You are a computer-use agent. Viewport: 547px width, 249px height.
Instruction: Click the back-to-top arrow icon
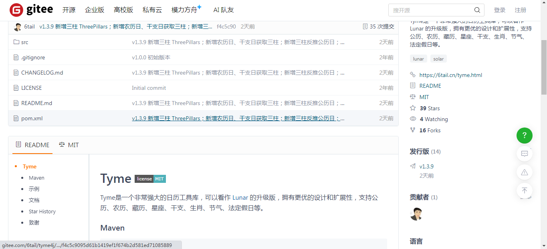click(x=525, y=190)
